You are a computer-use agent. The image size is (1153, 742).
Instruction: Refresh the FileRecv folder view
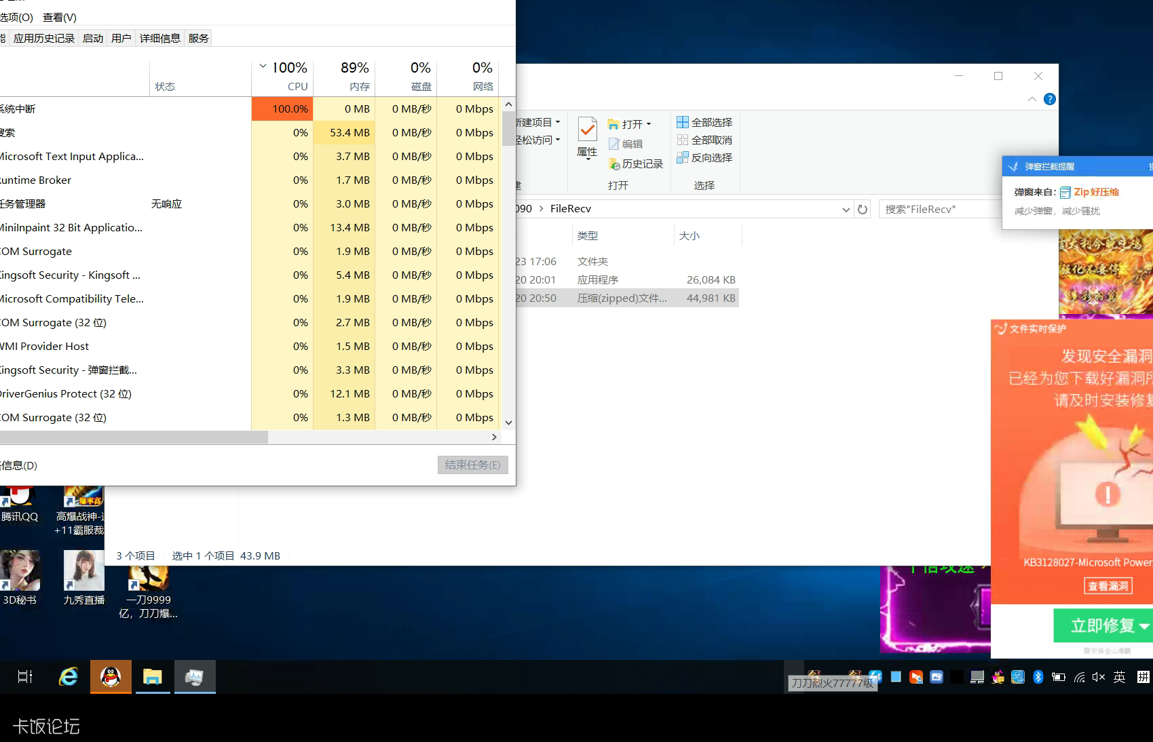coord(863,209)
